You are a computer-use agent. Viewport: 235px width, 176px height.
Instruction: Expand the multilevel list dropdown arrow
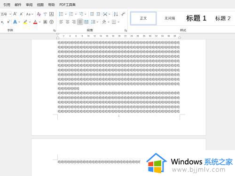tap(86, 14)
